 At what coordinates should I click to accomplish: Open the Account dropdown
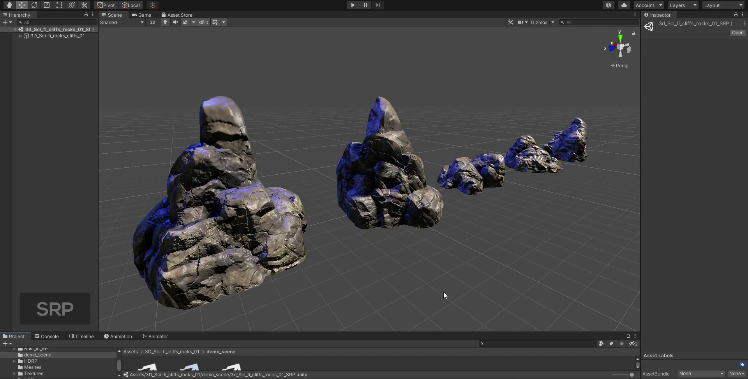coord(649,5)
